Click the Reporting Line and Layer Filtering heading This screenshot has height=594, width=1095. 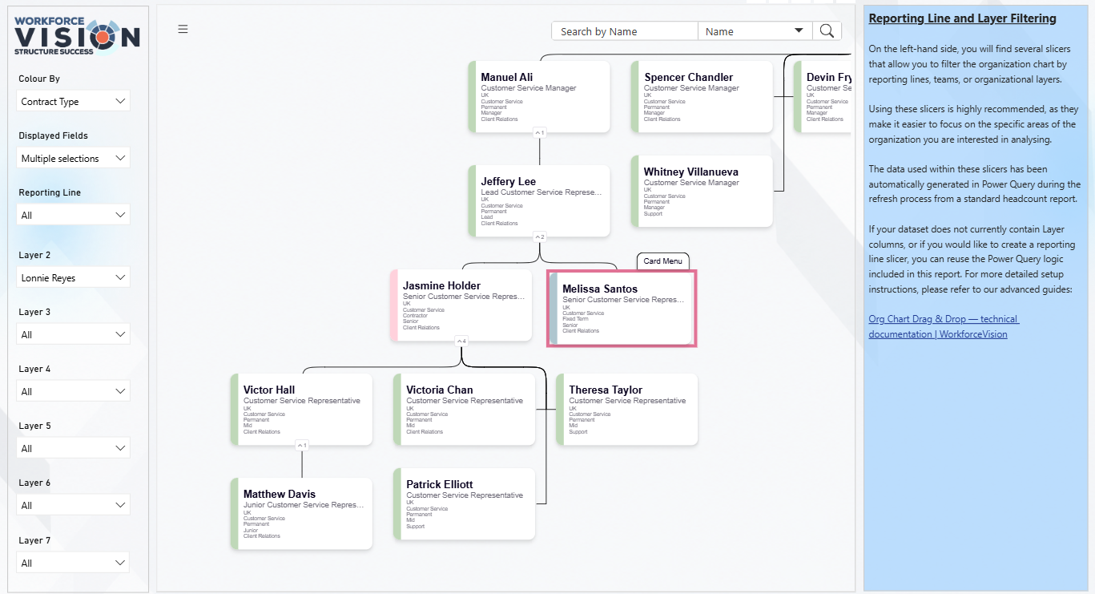coord(962,18)
